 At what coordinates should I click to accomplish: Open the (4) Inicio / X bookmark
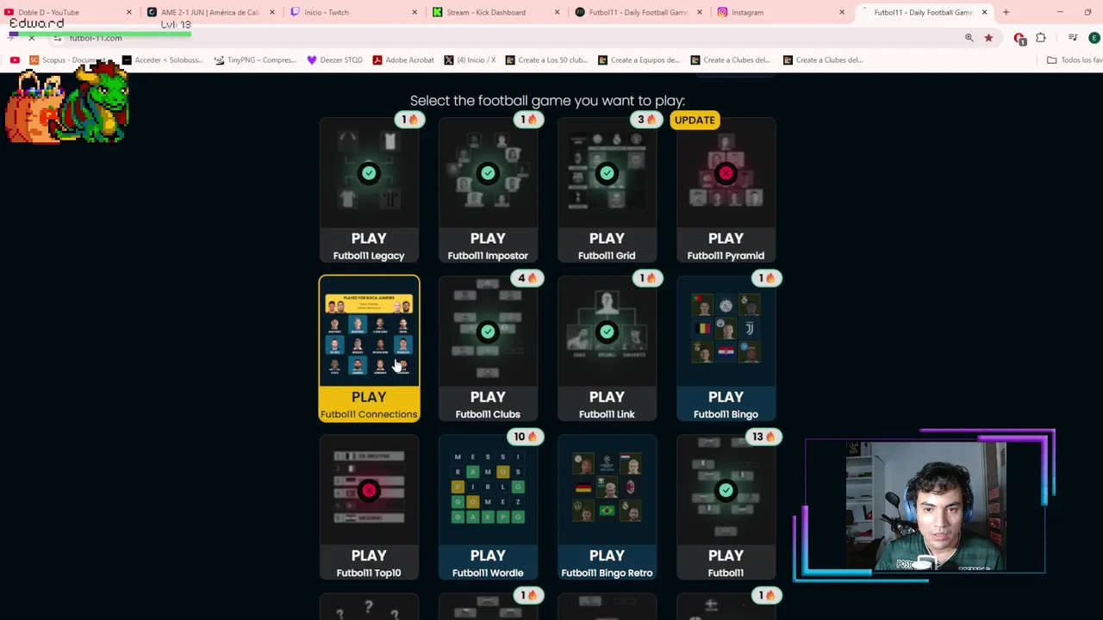pyautogui.click(x=469, y=60)
